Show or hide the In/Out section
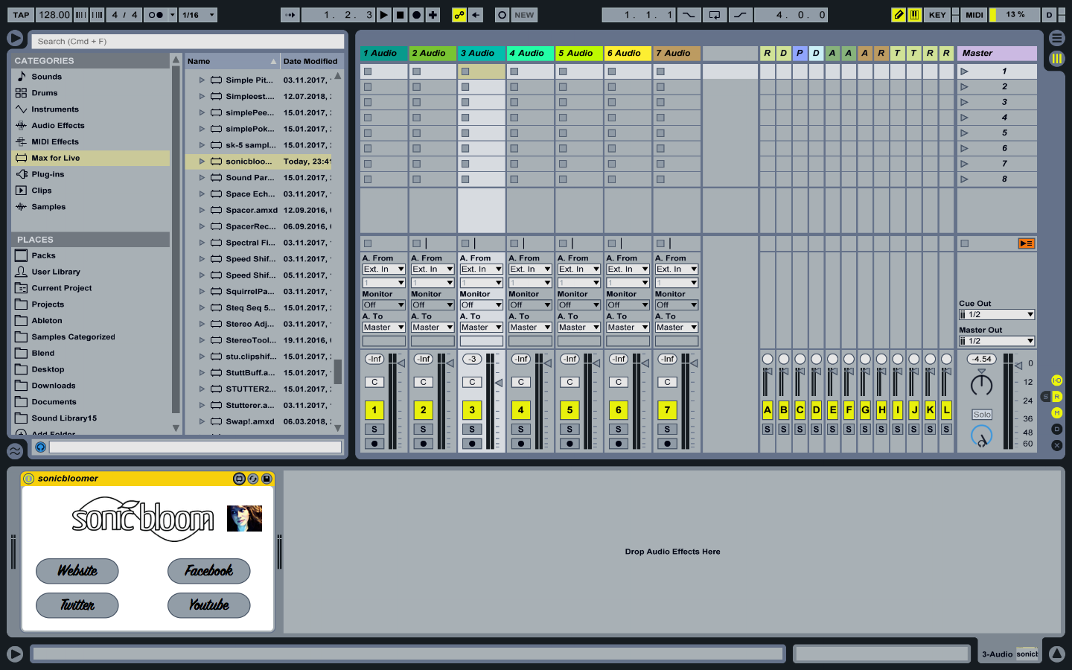Viewport: 1072px width, 670px height. pyautogui.click(x=1056, y=380)
